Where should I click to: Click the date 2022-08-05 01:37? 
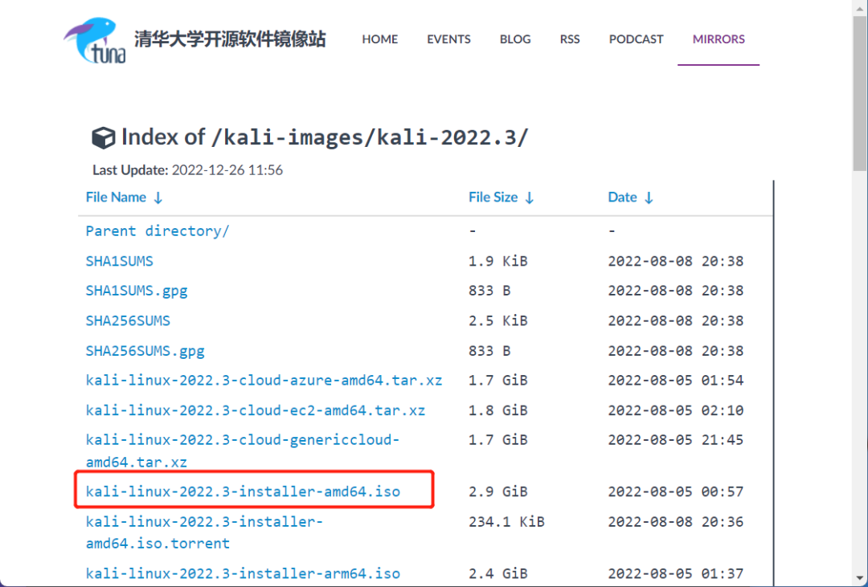[675, 573]
